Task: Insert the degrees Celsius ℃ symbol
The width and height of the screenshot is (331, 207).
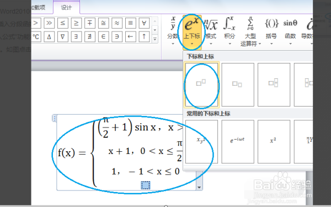Action: (x=36, y=36)
